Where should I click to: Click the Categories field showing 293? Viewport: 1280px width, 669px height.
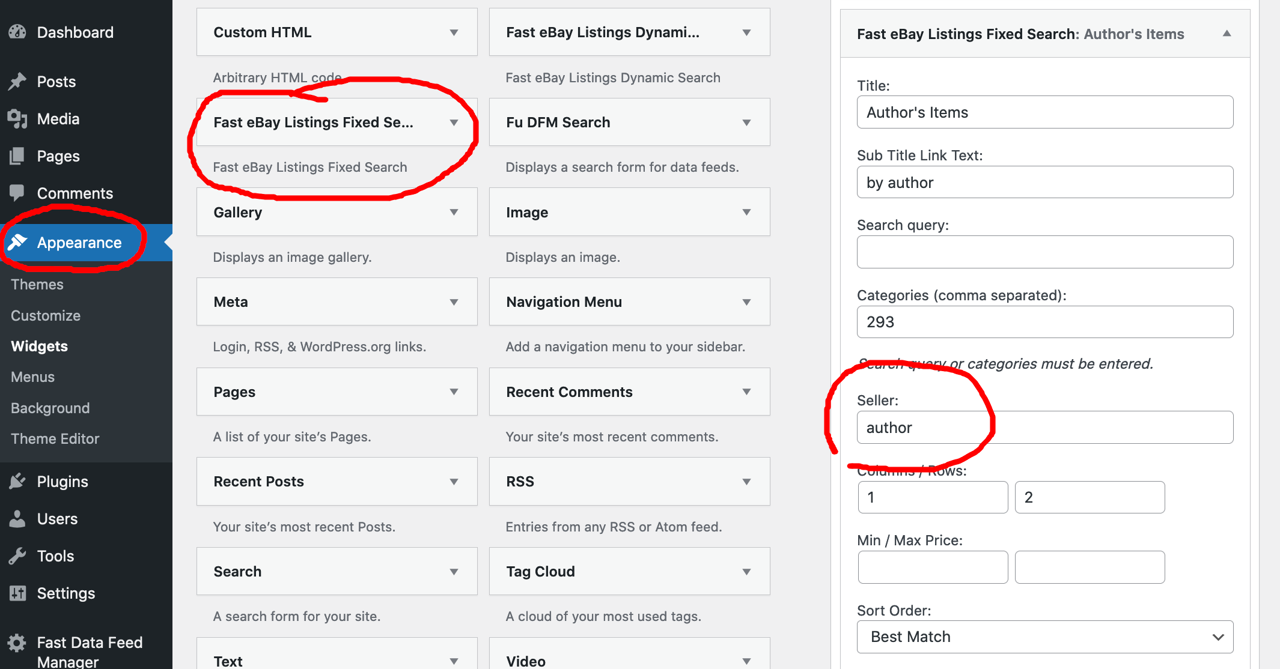pyautogui.click(x=1045, y=322)
